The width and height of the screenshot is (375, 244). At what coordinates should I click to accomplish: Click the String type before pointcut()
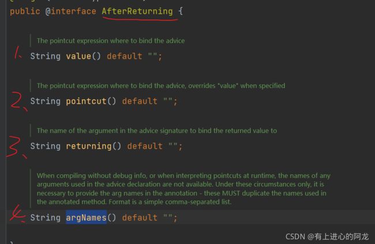pyautogui.click(x=46, y=101)
